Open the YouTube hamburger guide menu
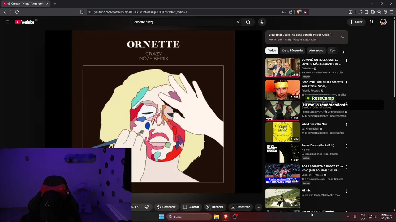The width and height of the screenshot is (396, 222). [7, 22]
